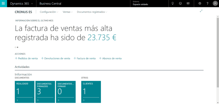Click the vertical scrollbar thumb
Screen dimensions: 219x104
(218, 53)
